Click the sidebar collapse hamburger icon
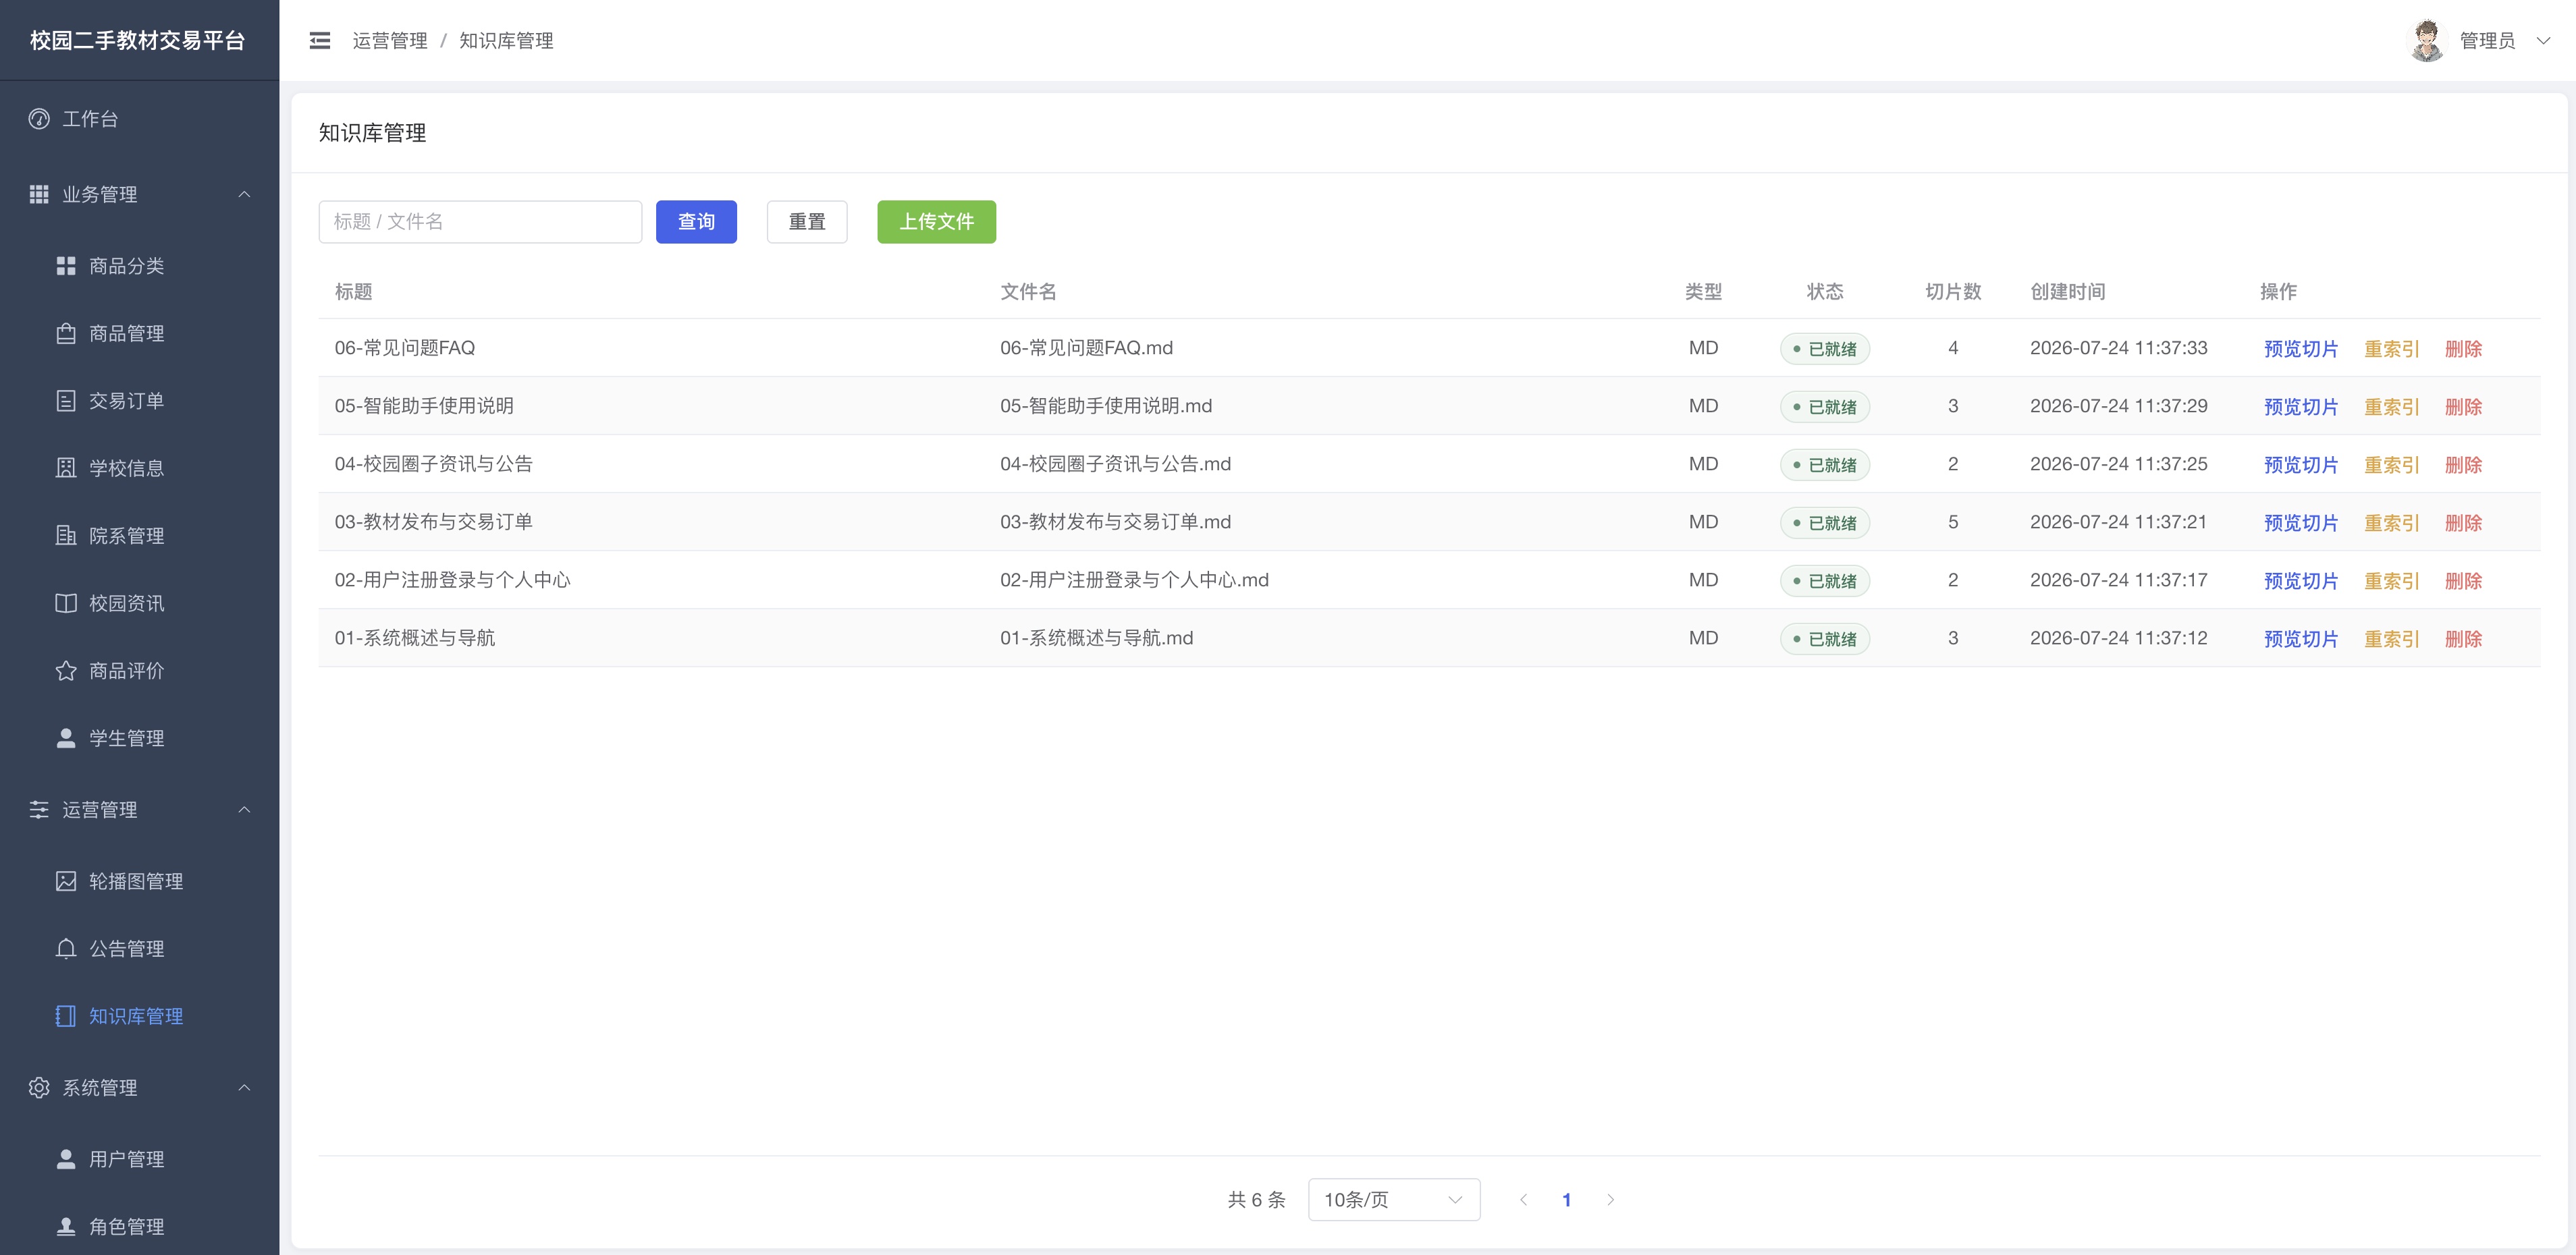Viewport: 2576px width, 1255px height. pyautogui.click(x=320, y=41)
